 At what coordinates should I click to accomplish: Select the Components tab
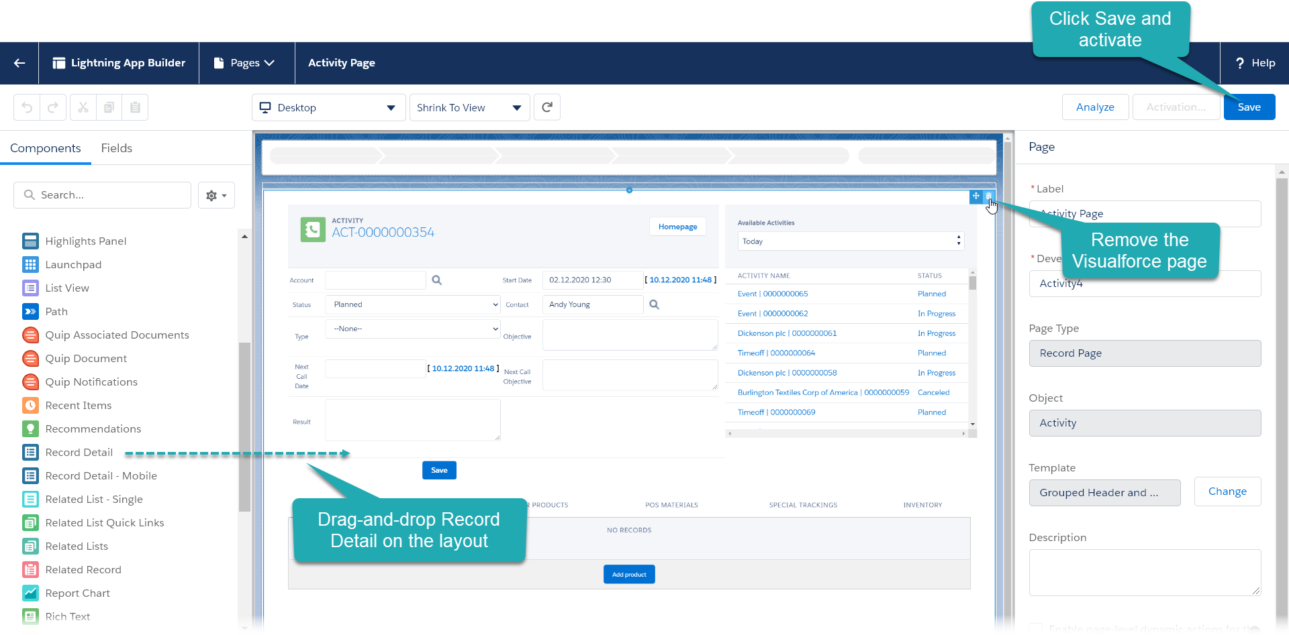pyautogui.click(x=45, y=148)
